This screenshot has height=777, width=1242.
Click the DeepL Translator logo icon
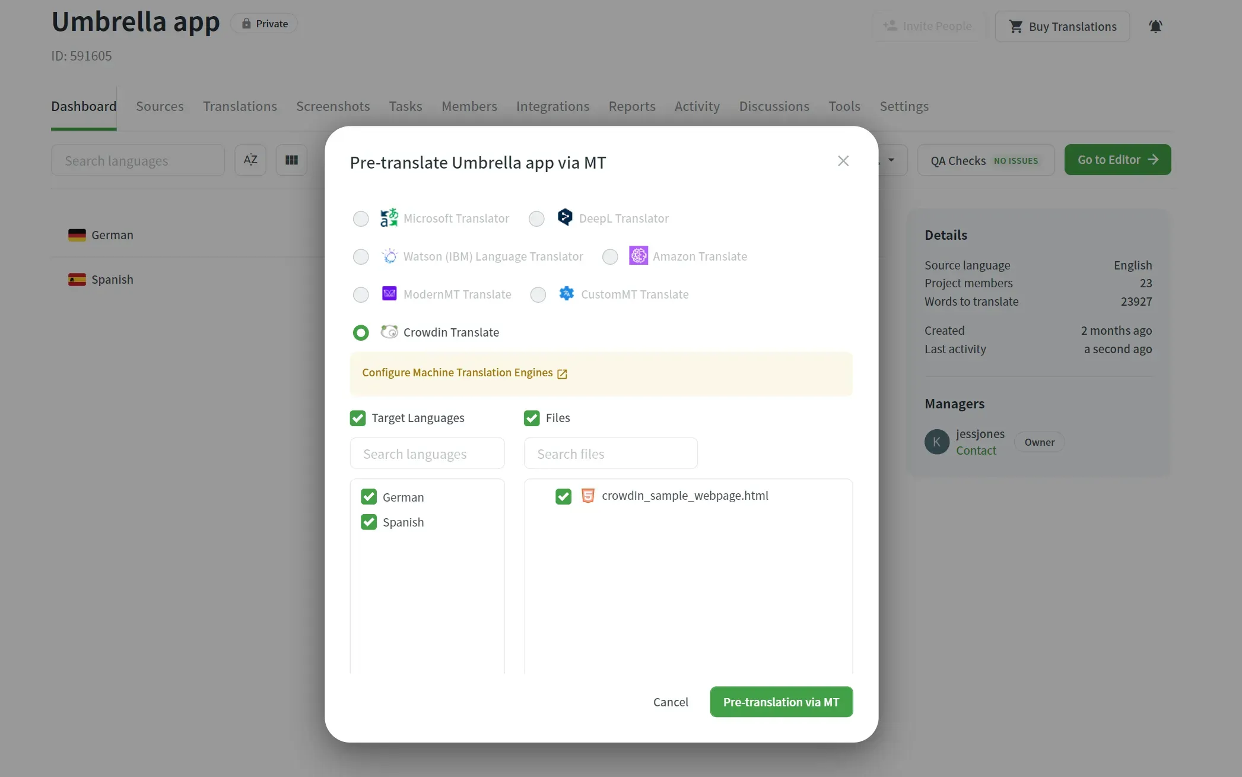565,217
